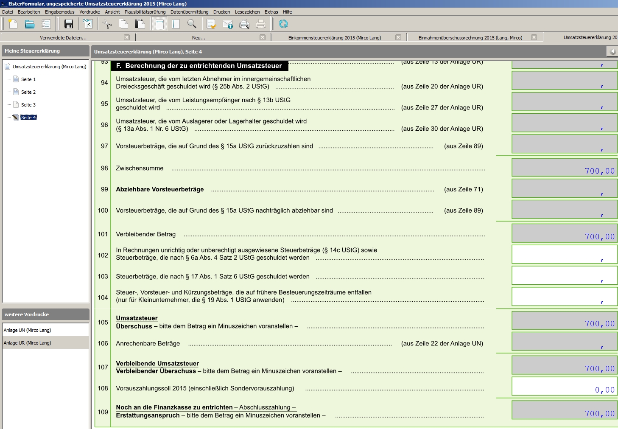
Task: Paste from clipboard toolbar icon
Action: coord(140,24)
